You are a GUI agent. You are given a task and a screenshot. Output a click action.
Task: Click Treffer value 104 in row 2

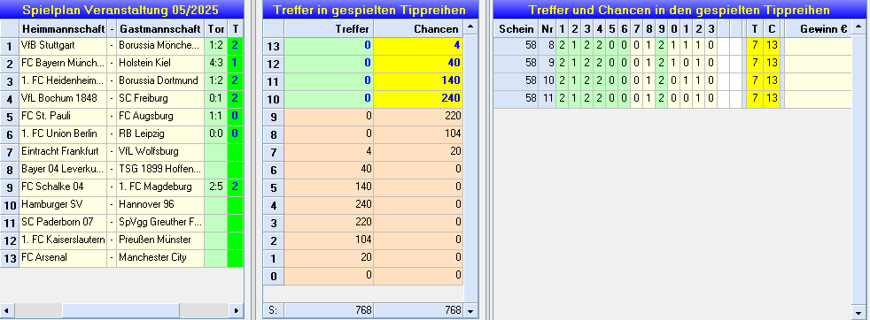(329, 240)
